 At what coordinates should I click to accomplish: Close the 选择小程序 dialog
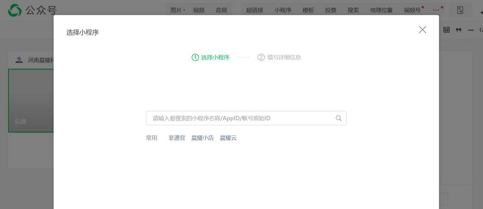[x=422, y=29]
